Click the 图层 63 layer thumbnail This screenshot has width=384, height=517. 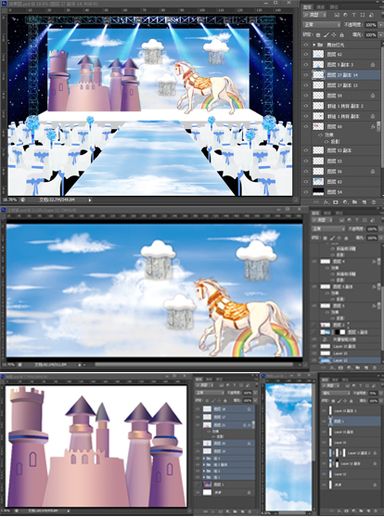click(x=318, y=181)
